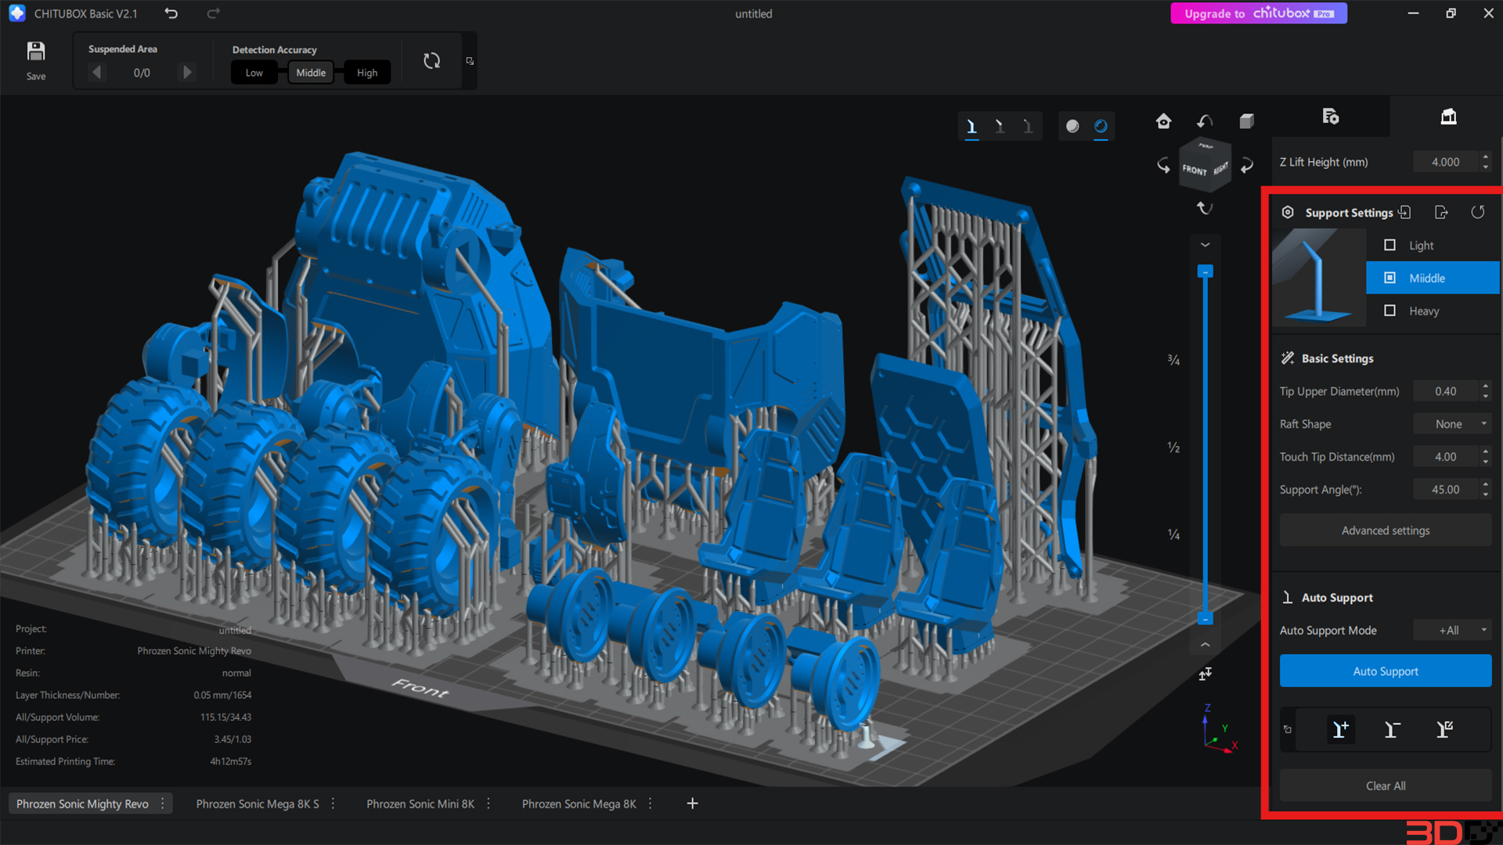Screen dimensions: 1503x845
Task: Grab the top layer slider handle
Action: pyautogui.click(x=1205, y=271)
